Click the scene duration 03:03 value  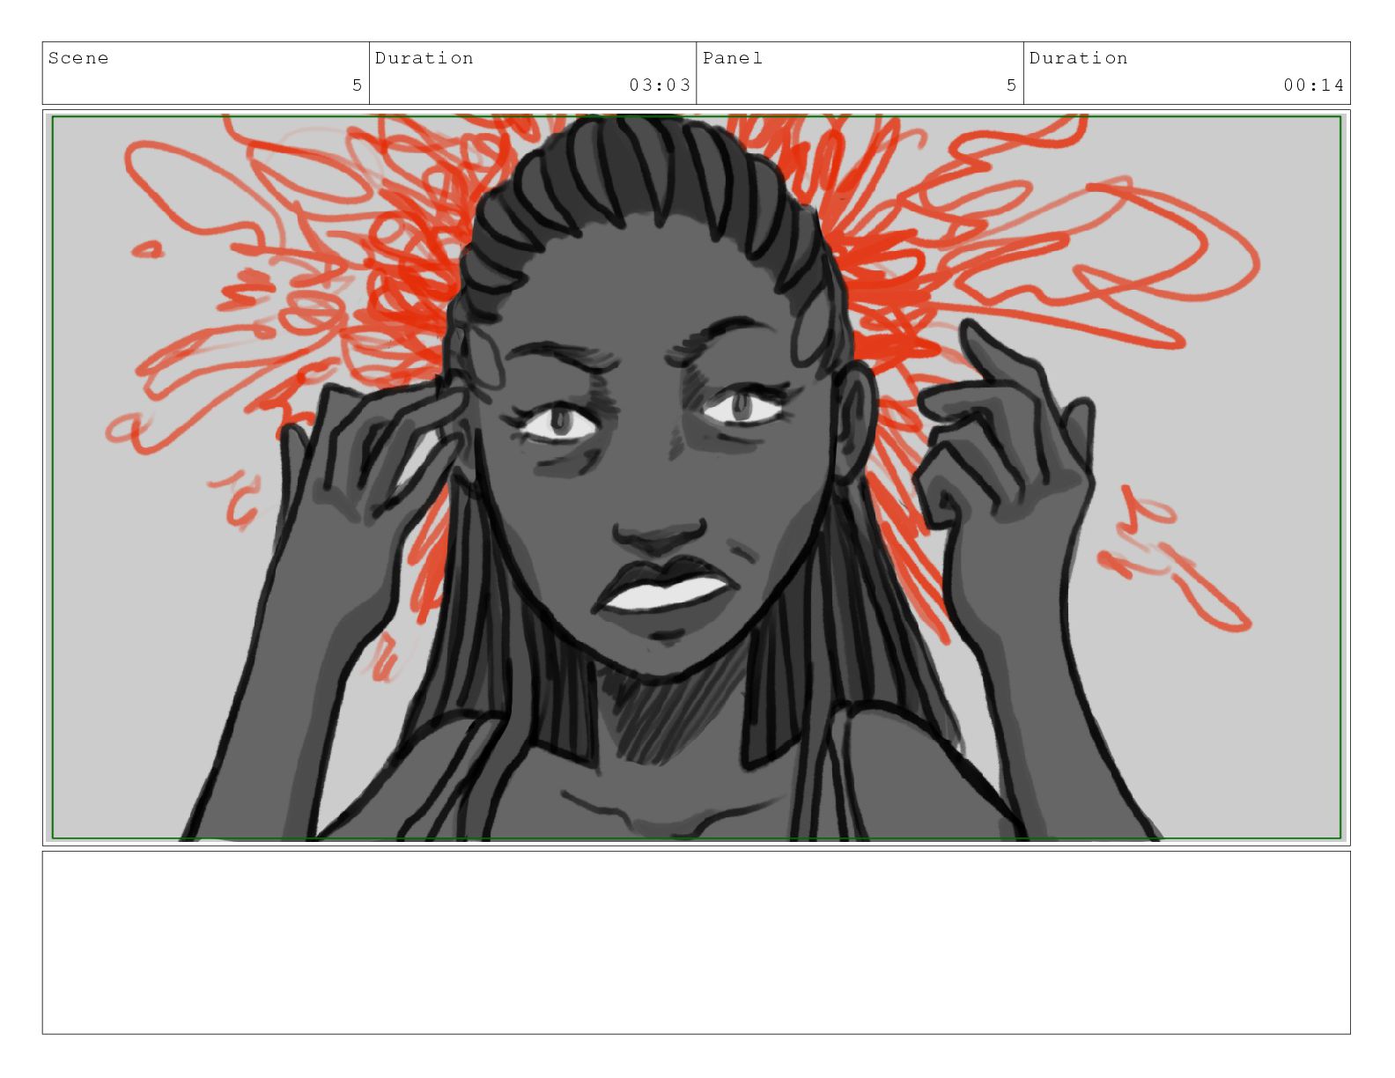coord(660,85)
